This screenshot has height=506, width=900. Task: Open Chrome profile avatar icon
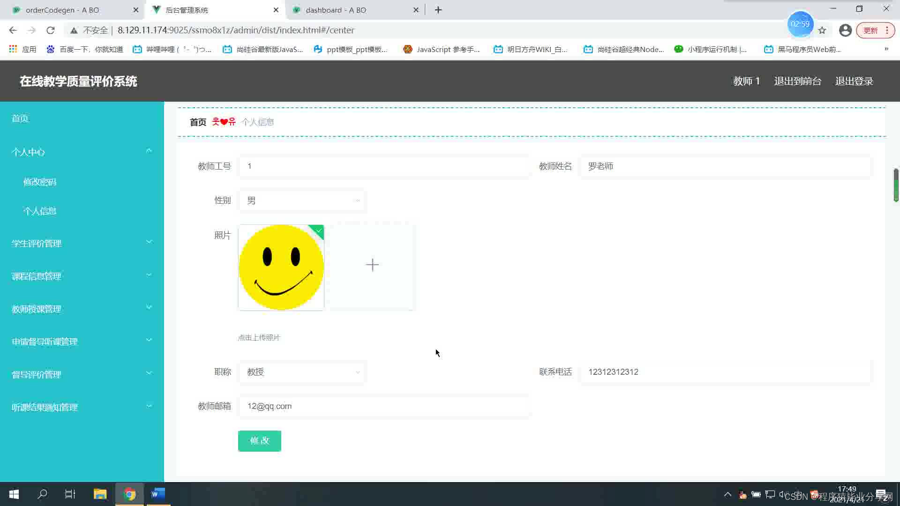click(x=845, y=30)
